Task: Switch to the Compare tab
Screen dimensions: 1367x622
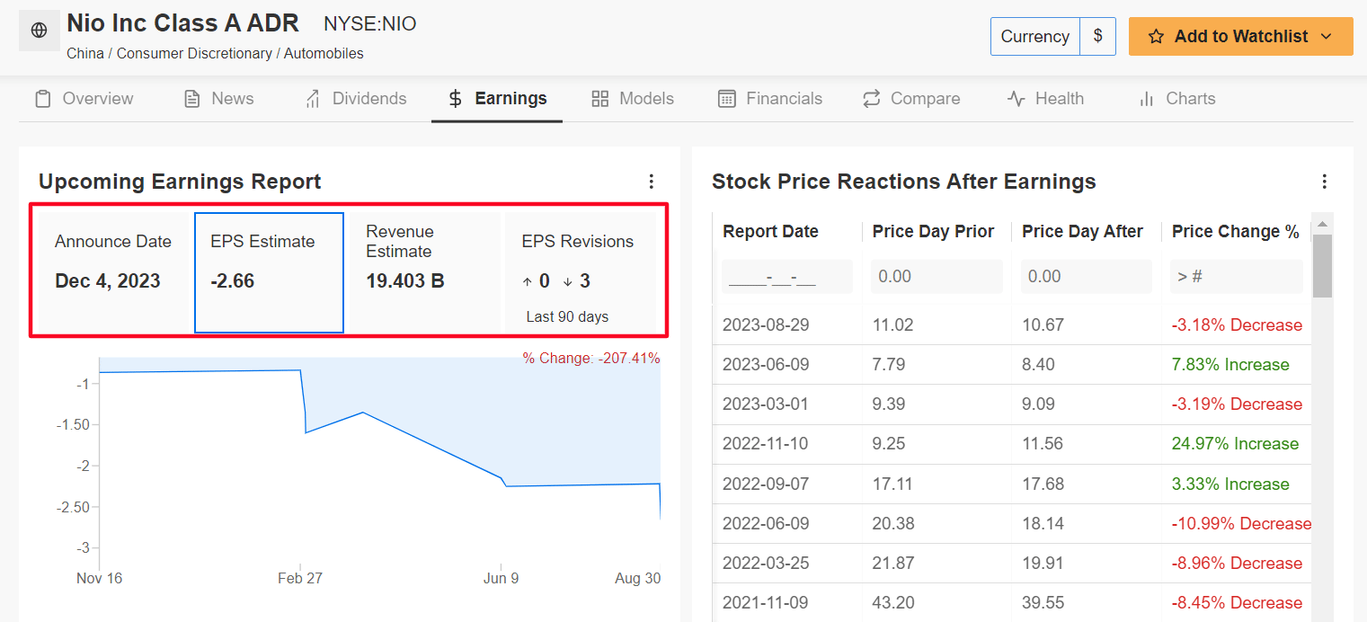Action: point(911,99)
